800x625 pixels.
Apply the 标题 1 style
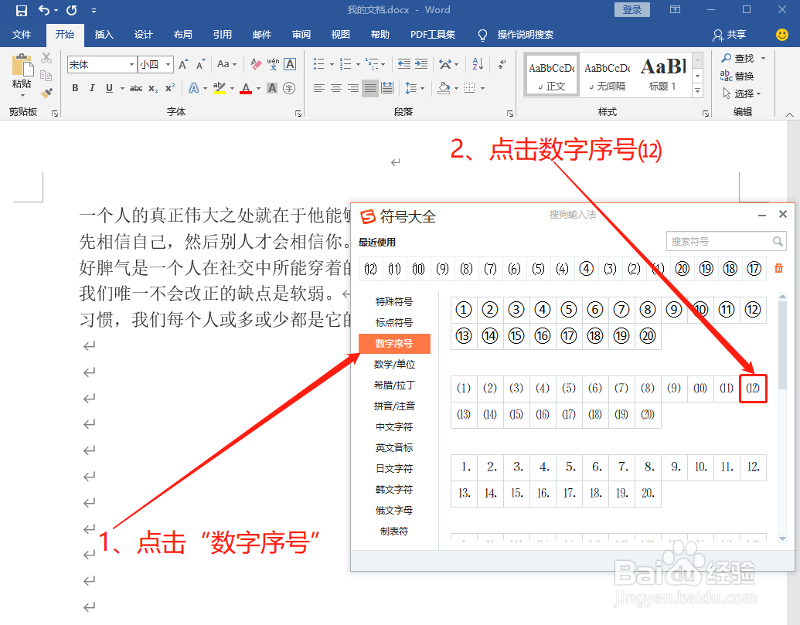pyautogui.click(x=662, y=74)
